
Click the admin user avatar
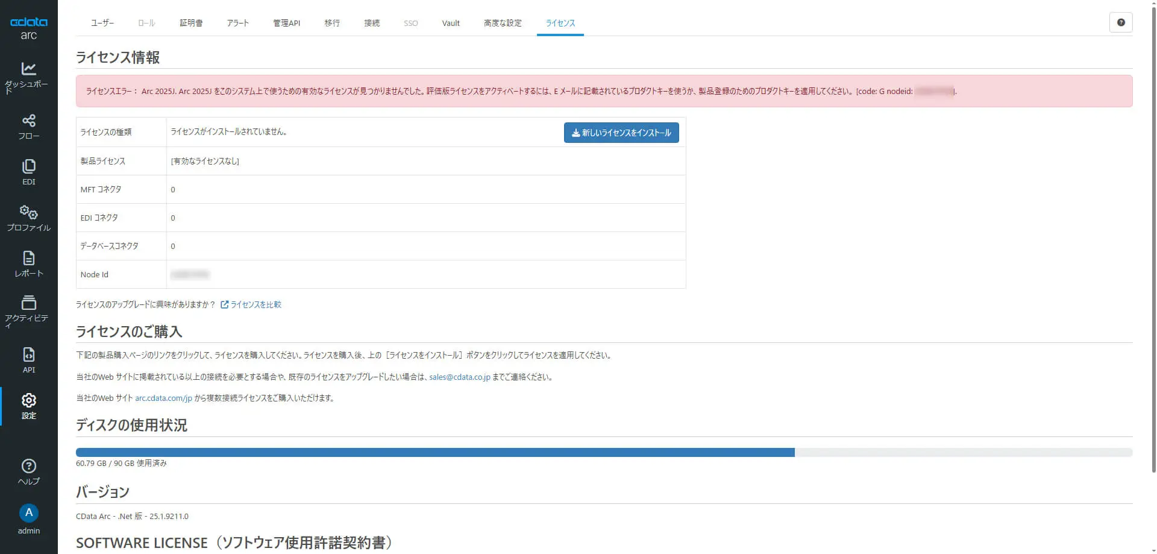click(28, 512)
